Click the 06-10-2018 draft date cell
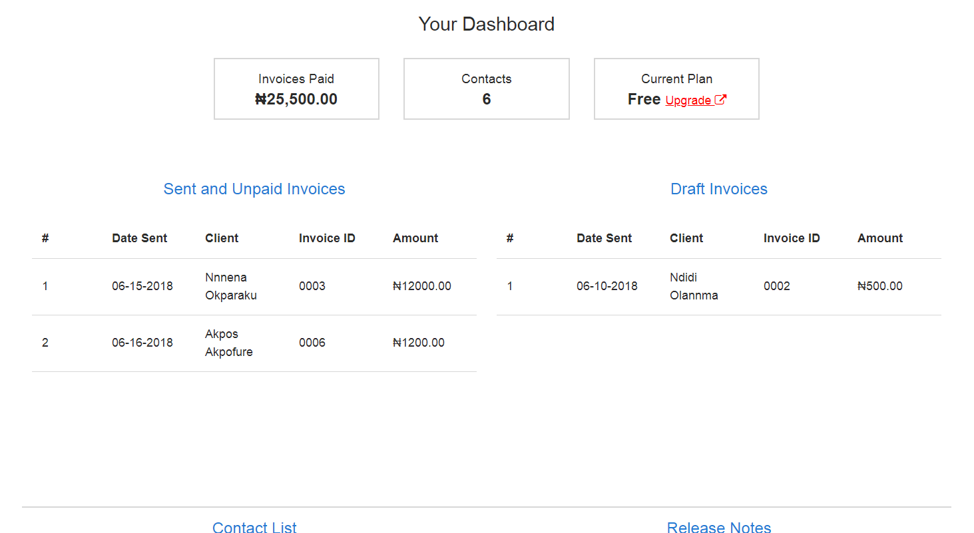 coord(607,286)
